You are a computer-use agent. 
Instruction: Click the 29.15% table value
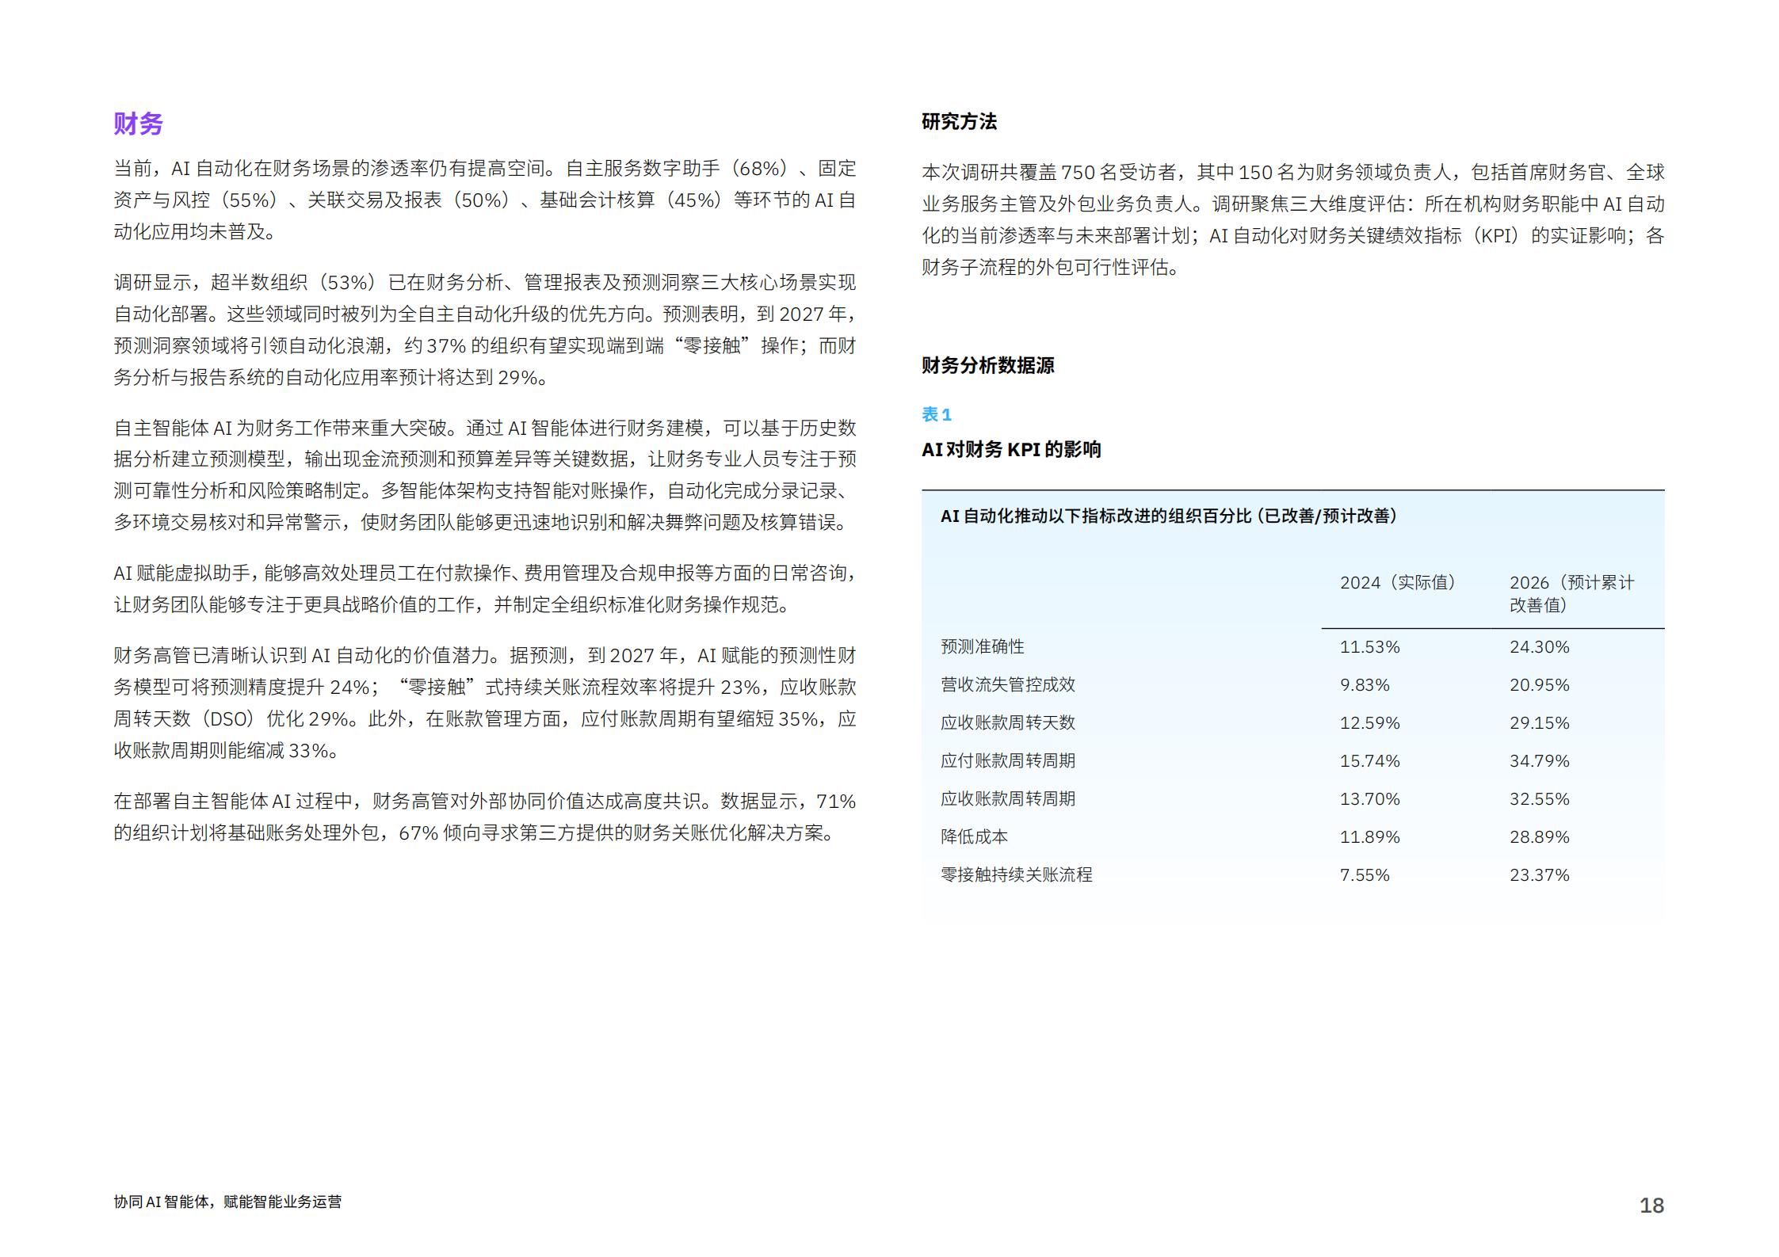(x=1539, y=722)
